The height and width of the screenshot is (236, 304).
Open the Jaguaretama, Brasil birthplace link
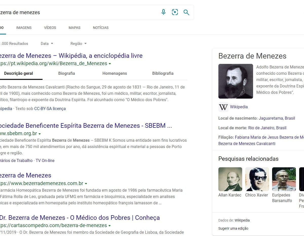click(x=277, y=118)
